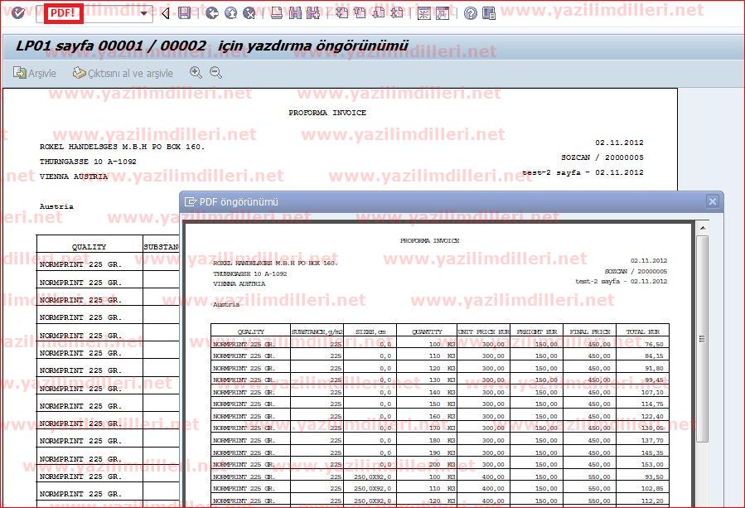Click the PDF preview vertical scrollbar thumb

(702, 339)
